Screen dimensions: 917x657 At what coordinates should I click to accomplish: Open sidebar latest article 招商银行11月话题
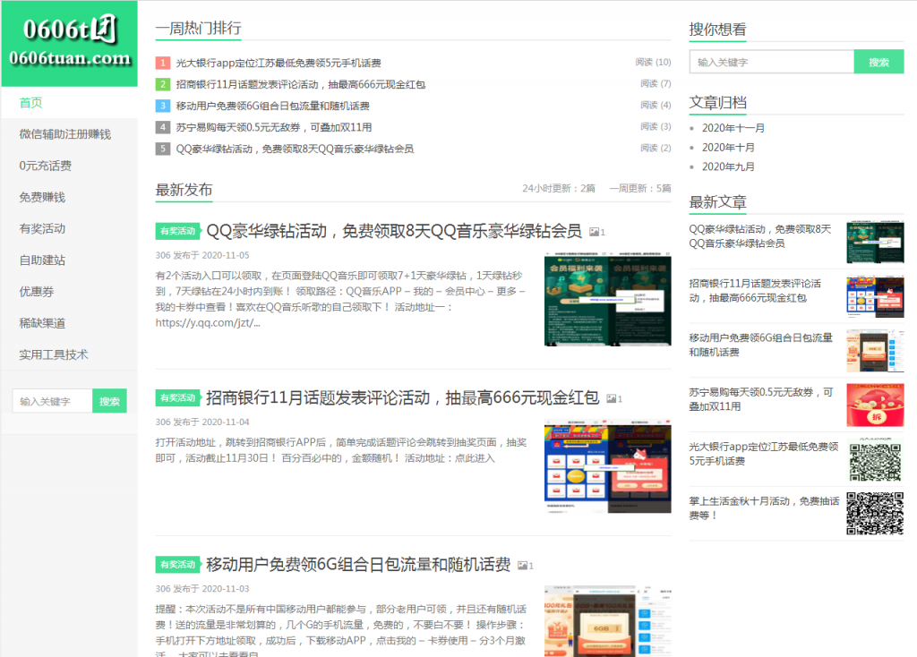click(755, 291)
